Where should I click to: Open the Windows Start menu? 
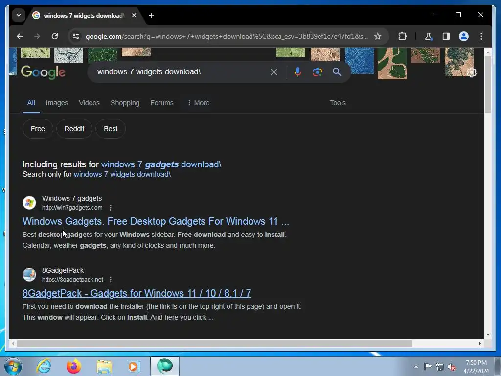click(13, 366)
